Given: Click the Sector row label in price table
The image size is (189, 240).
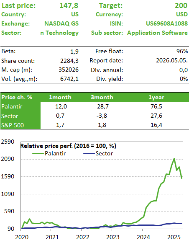Looking at the screenshot, I should tap(10, 116).
